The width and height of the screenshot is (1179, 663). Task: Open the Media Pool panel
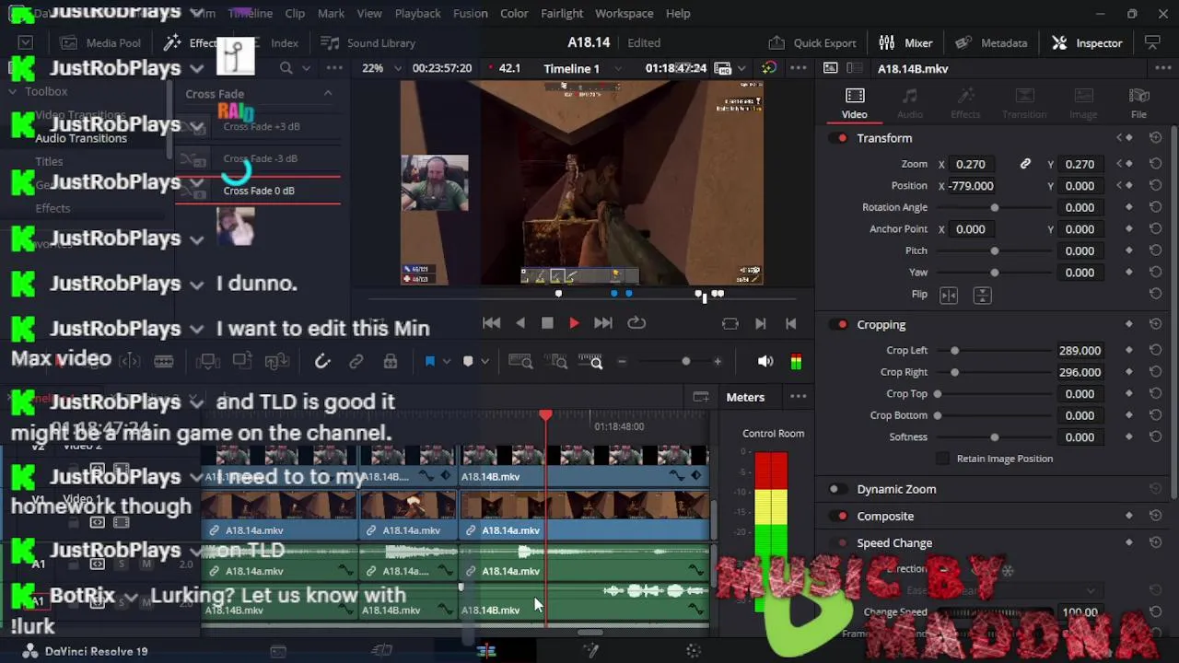pos(100,42)
